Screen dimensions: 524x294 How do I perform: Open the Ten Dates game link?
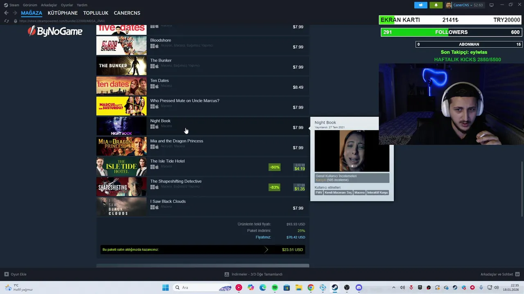(x=159, y=80)
